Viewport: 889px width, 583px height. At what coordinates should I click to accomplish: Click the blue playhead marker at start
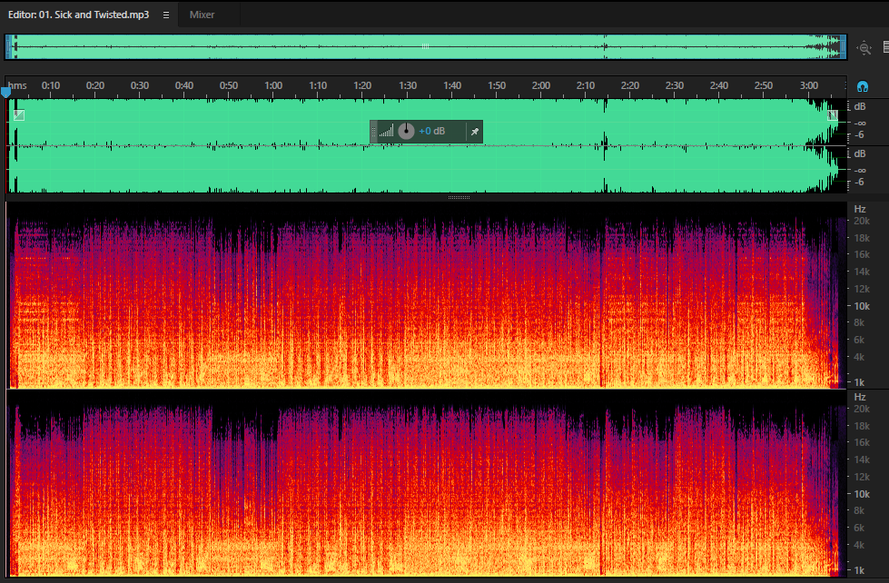[6, 91]
